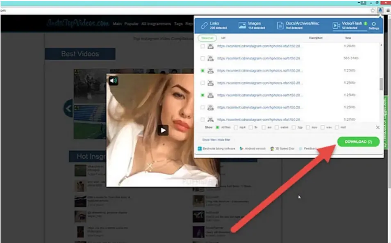This screenshot has height=243, width=391.
Task: Open the All Instagrammers nav item
Action: pos(156,24)
